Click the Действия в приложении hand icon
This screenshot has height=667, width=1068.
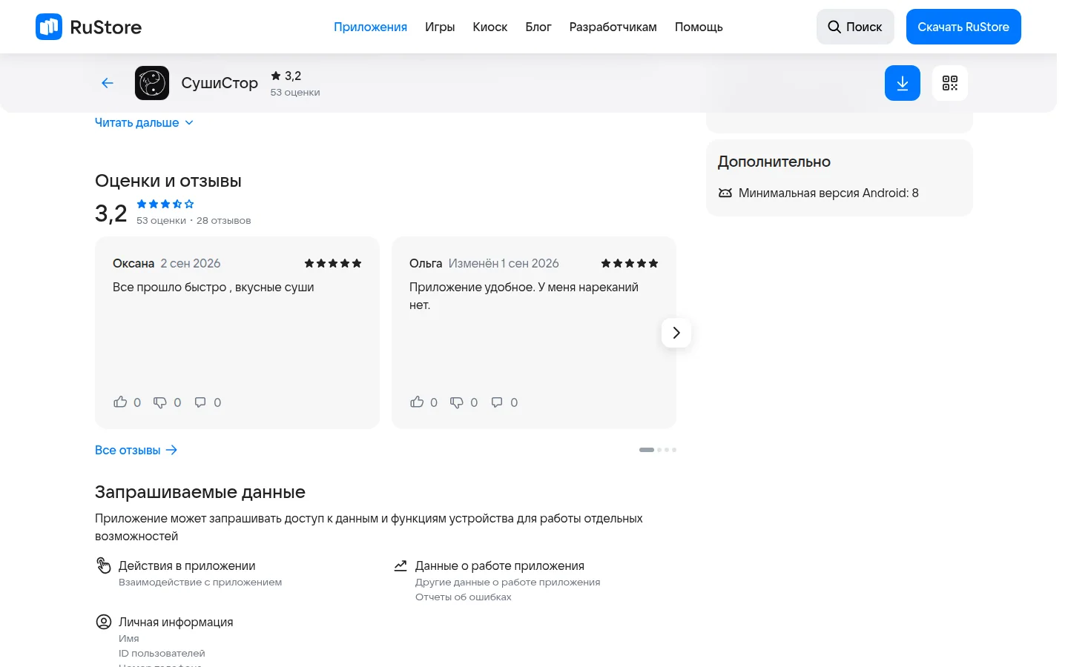pos(104,565)
